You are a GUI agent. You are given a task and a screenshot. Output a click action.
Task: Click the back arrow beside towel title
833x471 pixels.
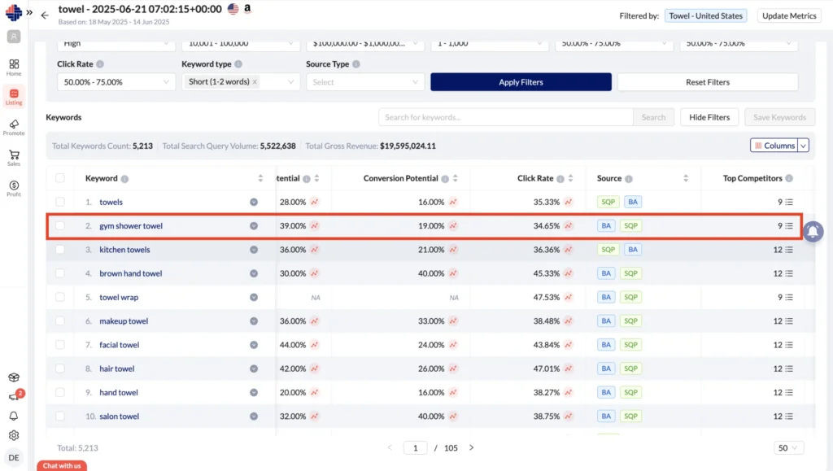coord(45,15)
